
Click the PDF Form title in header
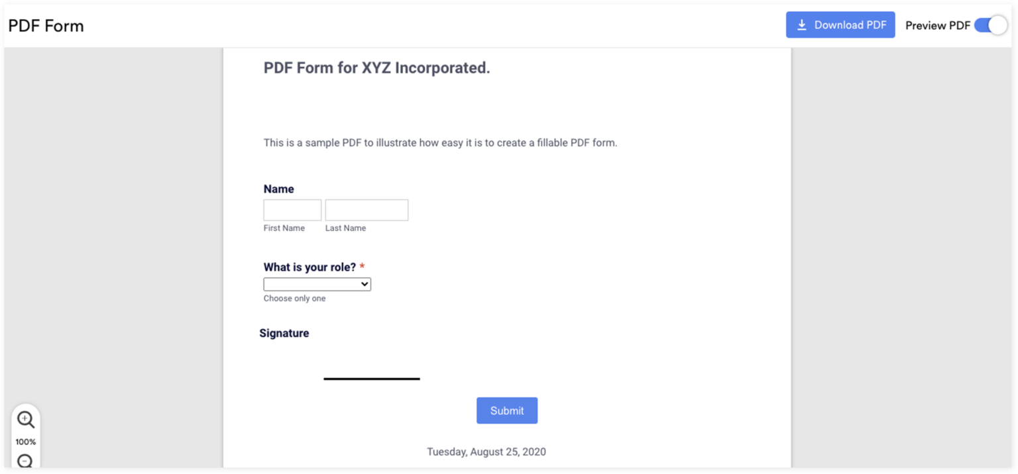pyautogui.click(x=46, y=25)
